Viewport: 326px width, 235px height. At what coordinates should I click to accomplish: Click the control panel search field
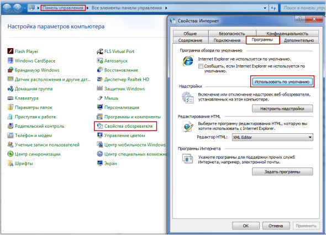tap(303, 8)
